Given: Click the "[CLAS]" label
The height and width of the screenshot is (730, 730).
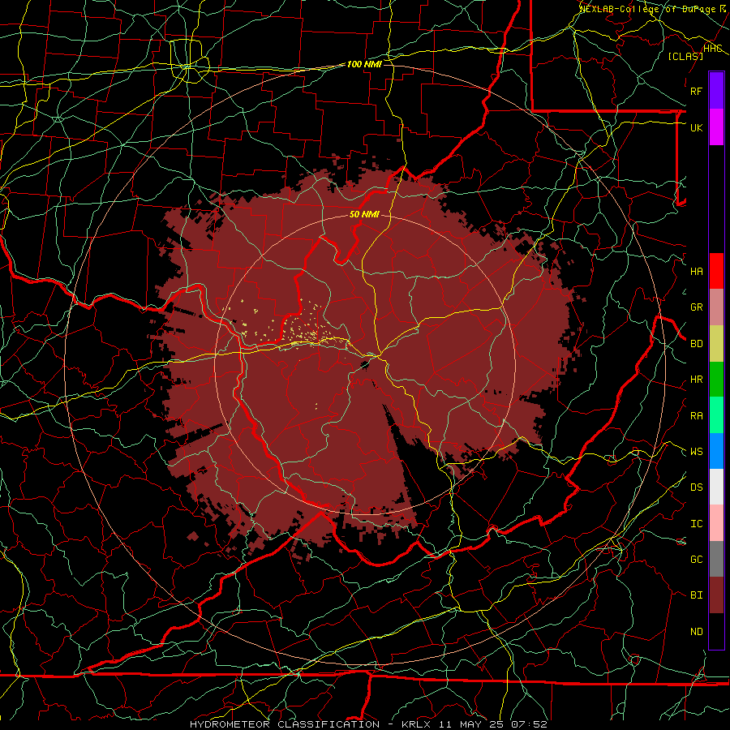Looking at the screenshot, I should (685, 56).
